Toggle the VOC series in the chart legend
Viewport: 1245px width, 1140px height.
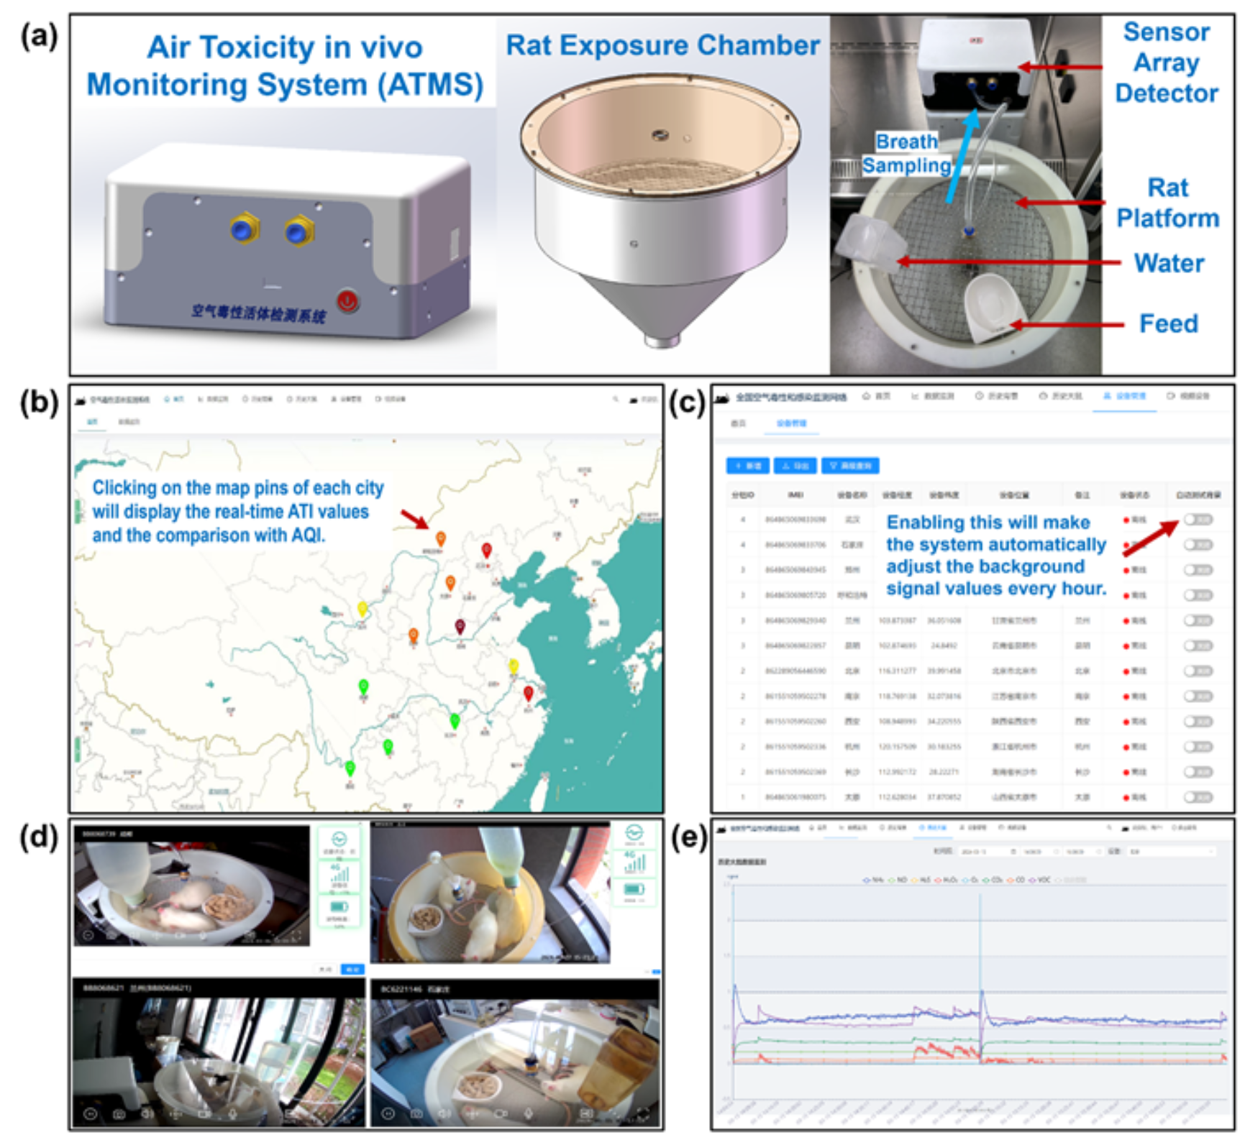point(1041,880)
